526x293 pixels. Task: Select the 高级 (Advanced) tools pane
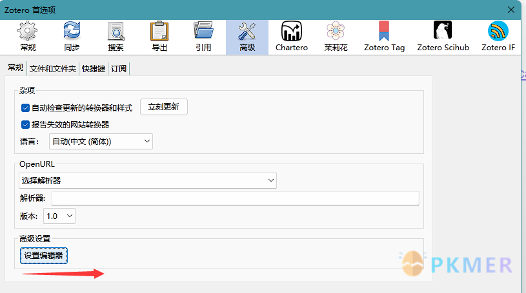click(247, 37)
